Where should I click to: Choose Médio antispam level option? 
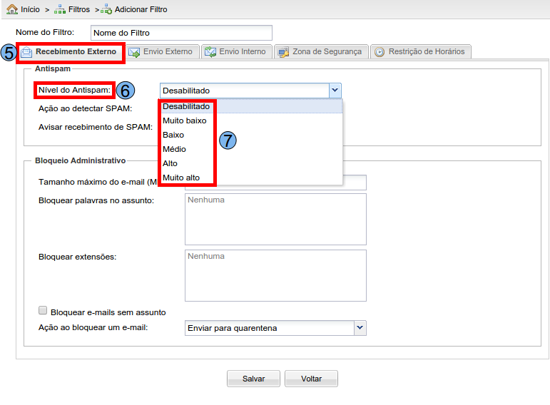click(174, 149)
